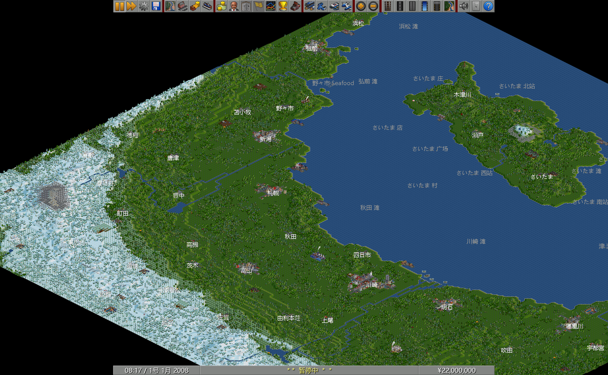Select the 明石 town label
Viewport: 608px width, 375px height.
click(447, 307)
